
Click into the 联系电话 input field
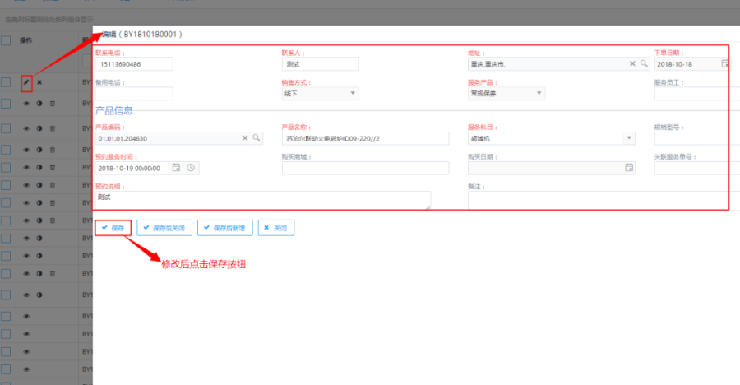pyautogui.click(x=134, y=64)
